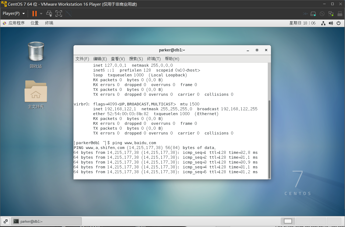The height and width of the screenshot is (227, 345).
Task: Open the Player(P) dropdown menu
Action: [x=14, y=13]
